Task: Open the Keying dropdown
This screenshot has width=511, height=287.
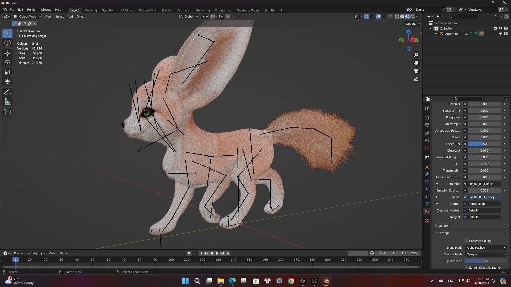Action: tap(39, 253)
